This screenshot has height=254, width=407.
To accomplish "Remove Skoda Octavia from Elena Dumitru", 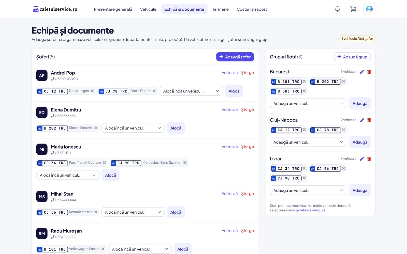I will [96, 128].
